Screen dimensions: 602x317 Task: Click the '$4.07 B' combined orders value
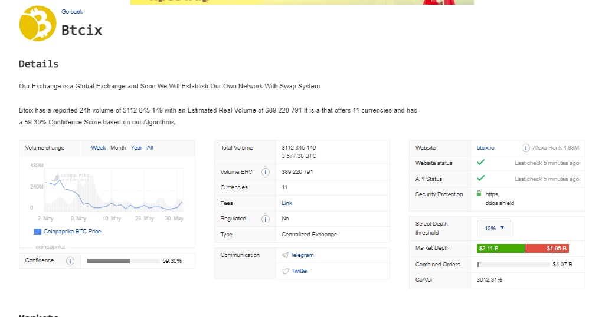562,265
